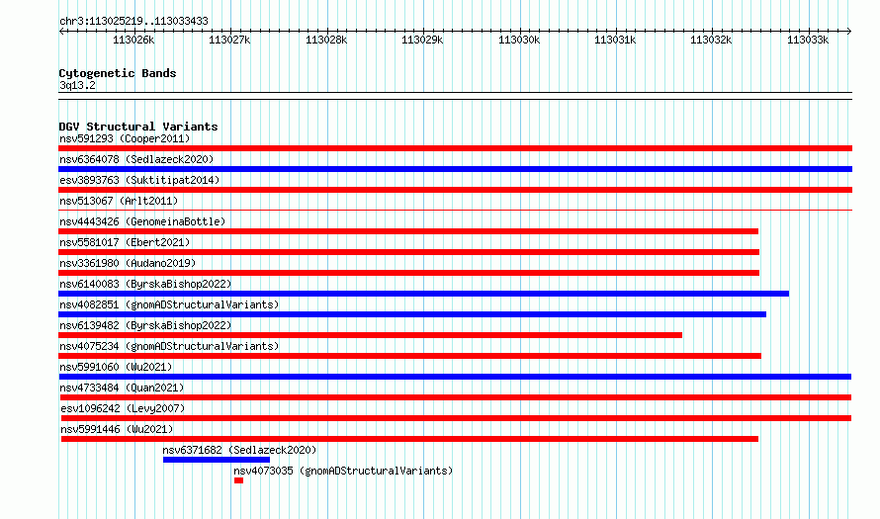Open nsv5991446 (Wu2021) label
880x519 pixels.
[117, 429]
